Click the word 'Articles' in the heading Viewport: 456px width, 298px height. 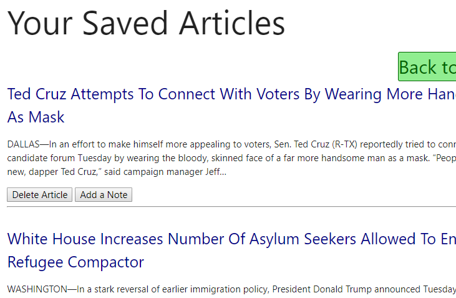point(232,23)
